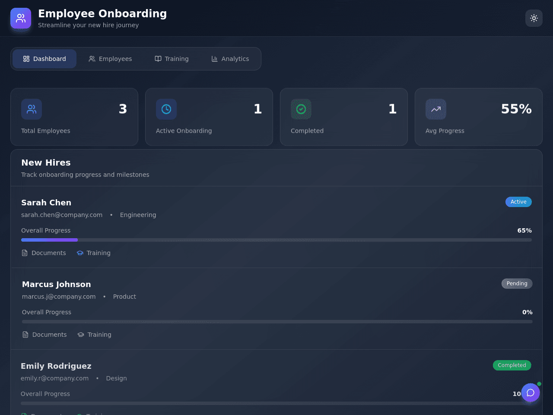
Task: Click the Design department label
Action: (117, 378)
